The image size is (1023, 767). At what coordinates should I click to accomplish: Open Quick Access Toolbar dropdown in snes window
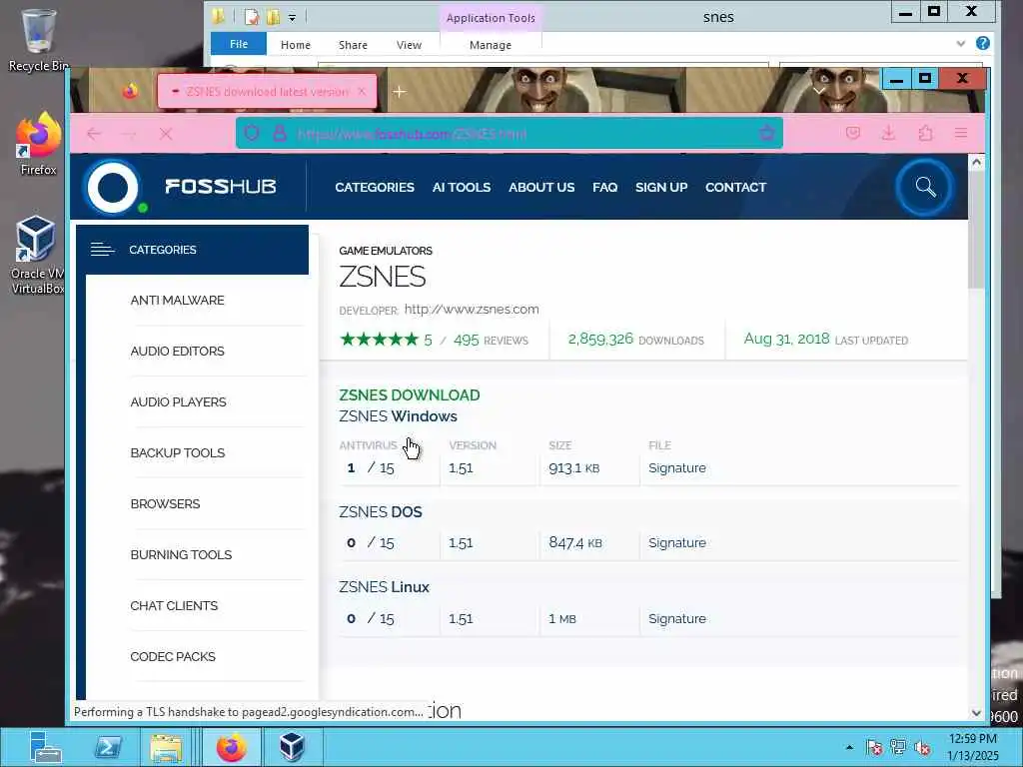click(x=293, y=18)
